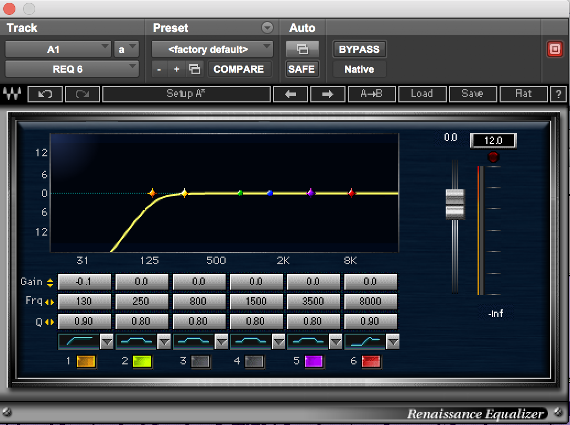Open band 4 filter type dropdown arrow
The width and height of the screenshot is (570, 425).
(279, 342)
